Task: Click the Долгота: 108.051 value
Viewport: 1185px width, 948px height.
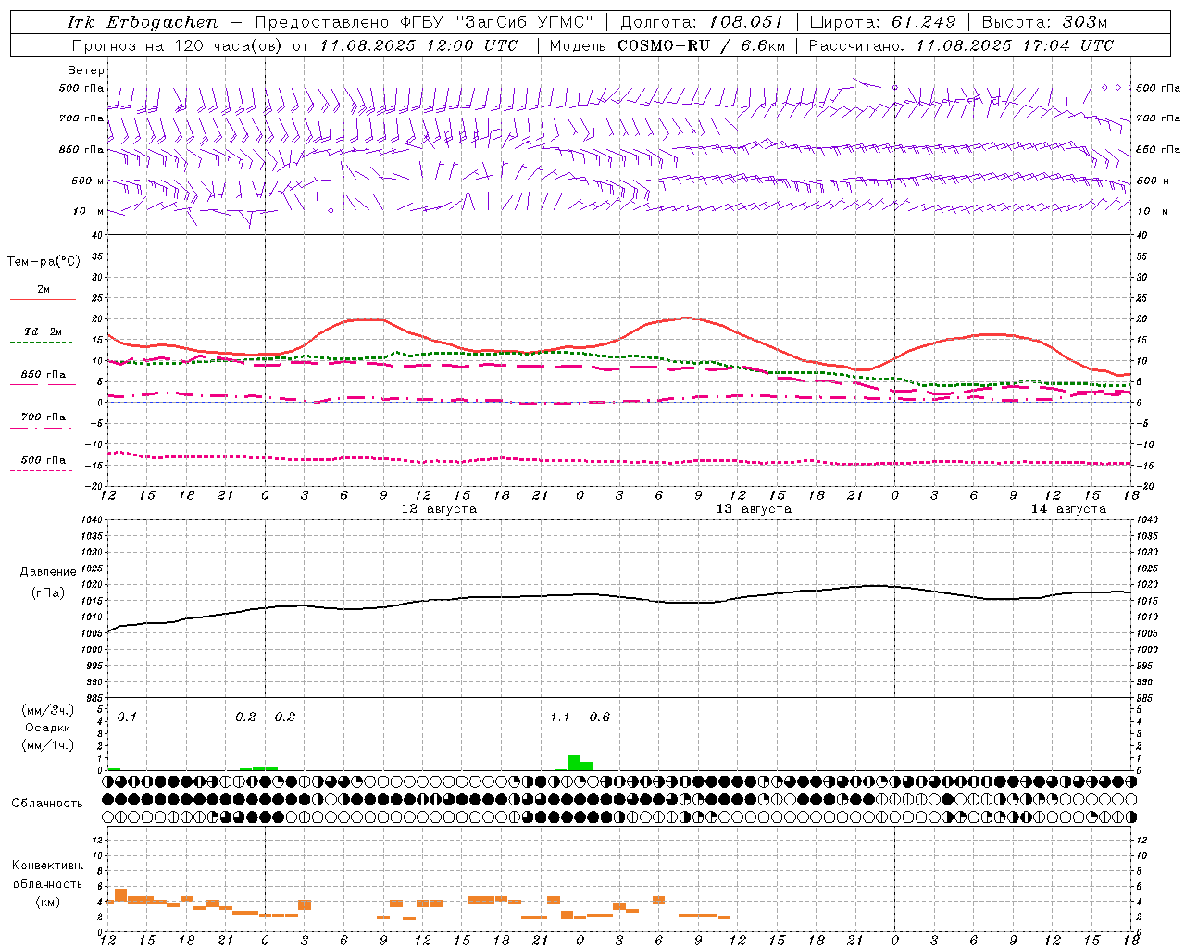Action: 702,22
